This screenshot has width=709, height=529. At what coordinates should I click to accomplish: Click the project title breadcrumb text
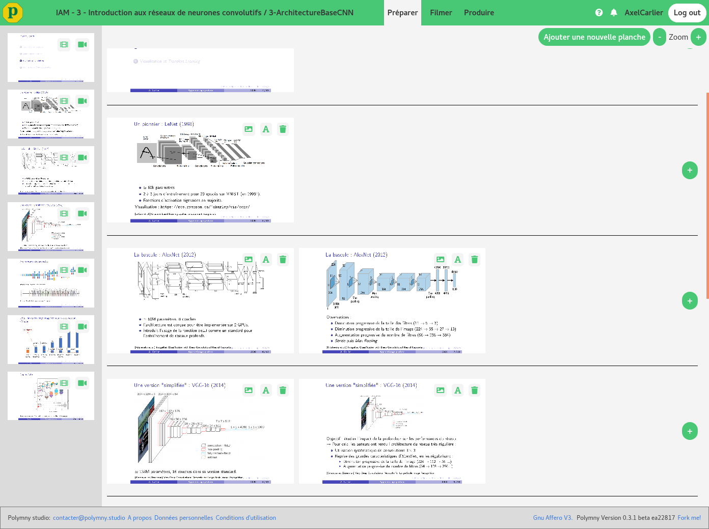tap(205, 13)
